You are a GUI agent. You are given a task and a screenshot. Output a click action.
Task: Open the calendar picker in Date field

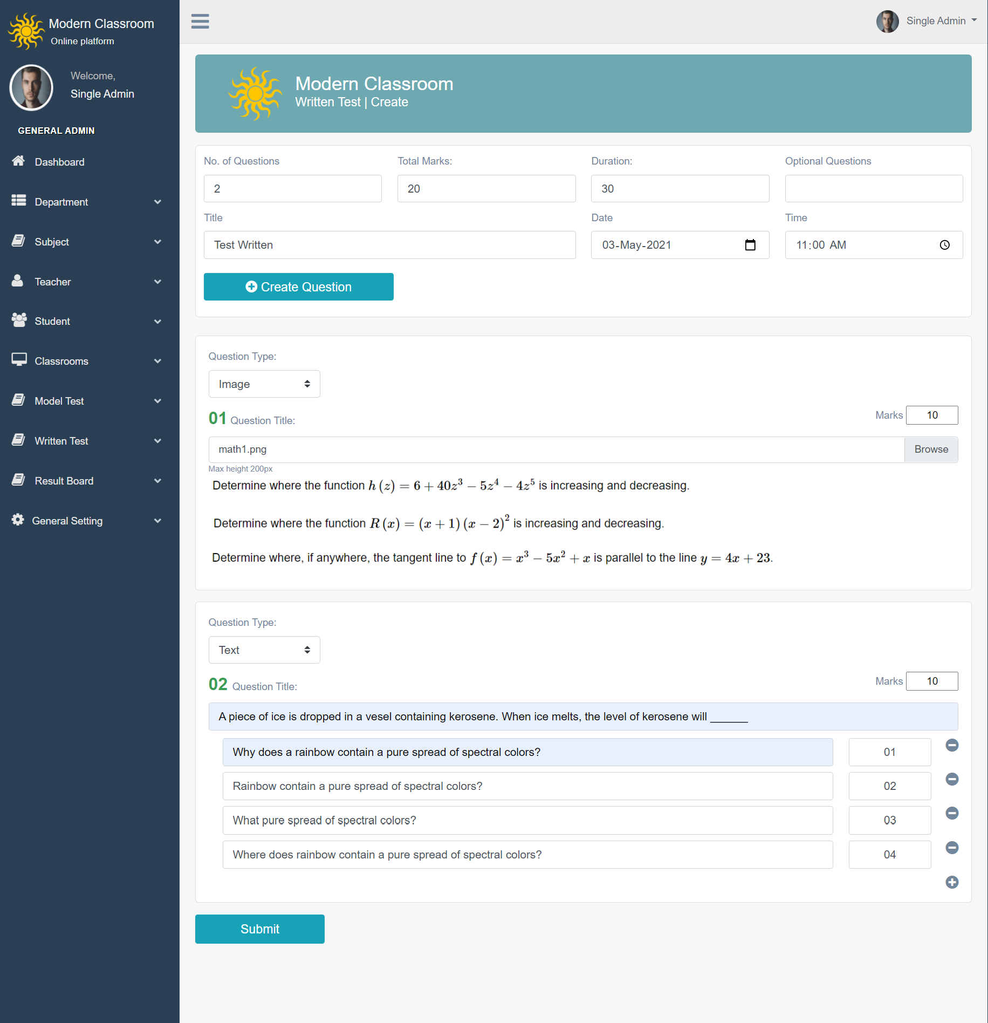tap(750, 245)
